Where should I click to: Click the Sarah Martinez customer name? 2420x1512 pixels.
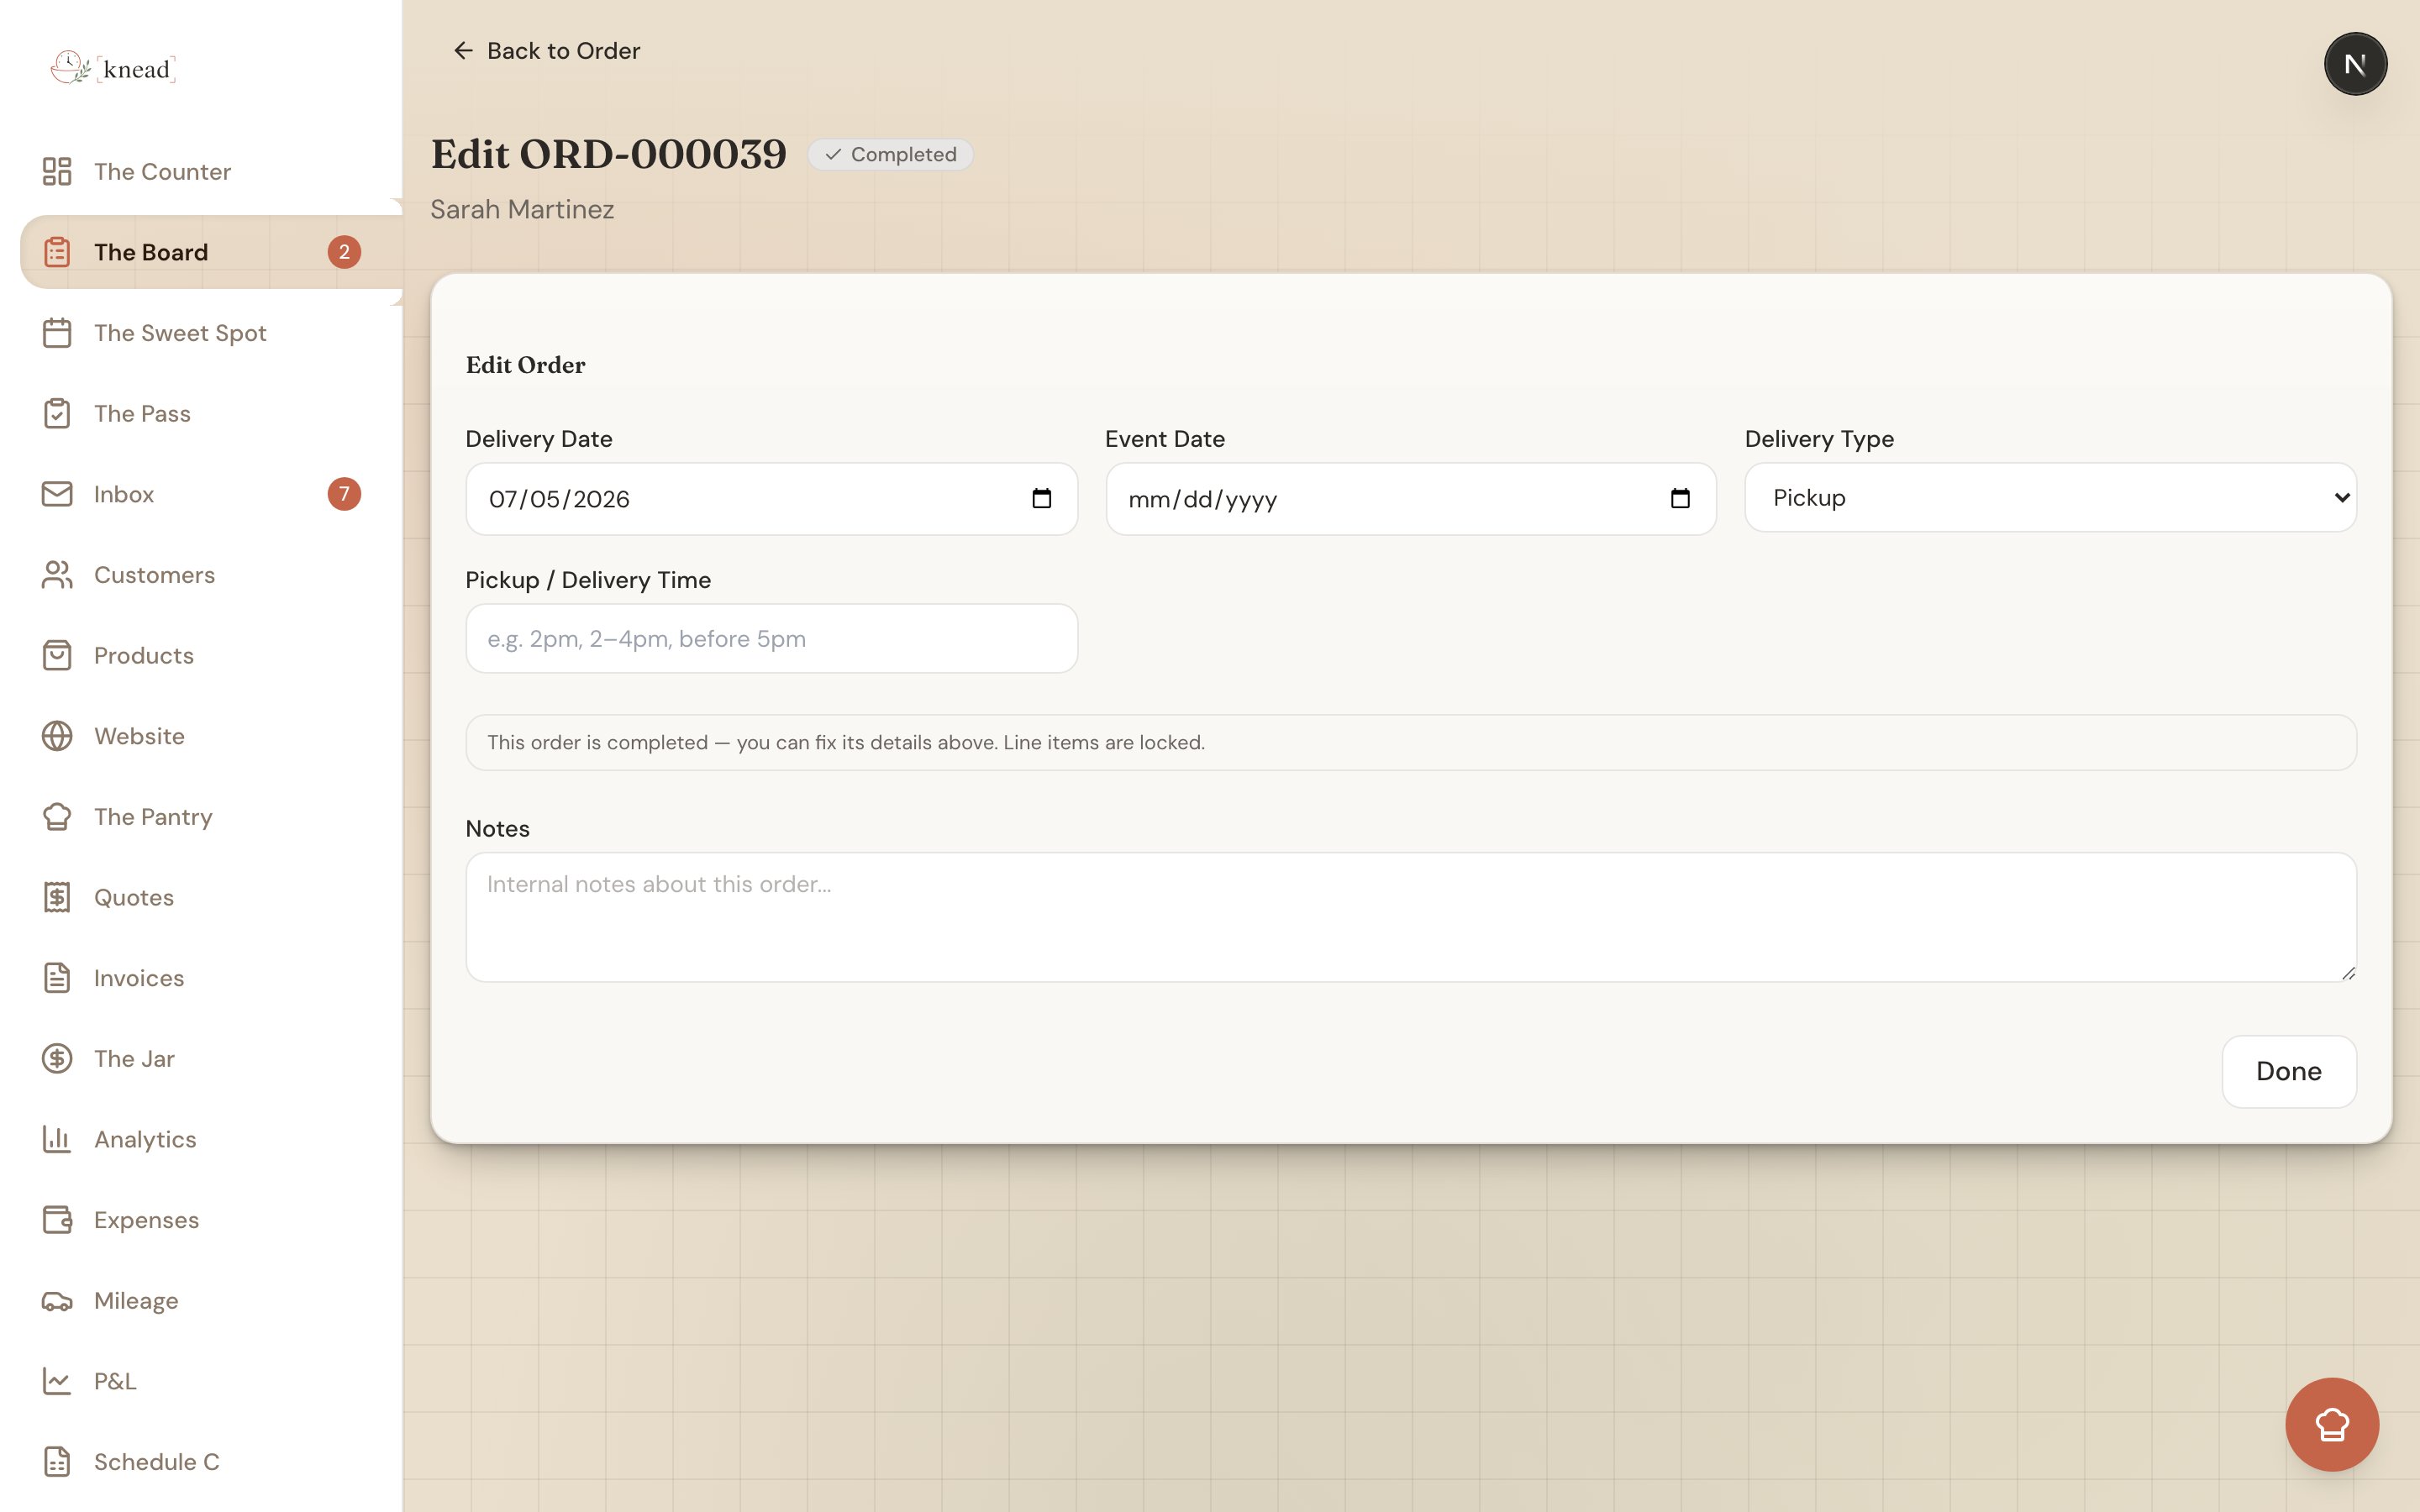pos(522,209)
